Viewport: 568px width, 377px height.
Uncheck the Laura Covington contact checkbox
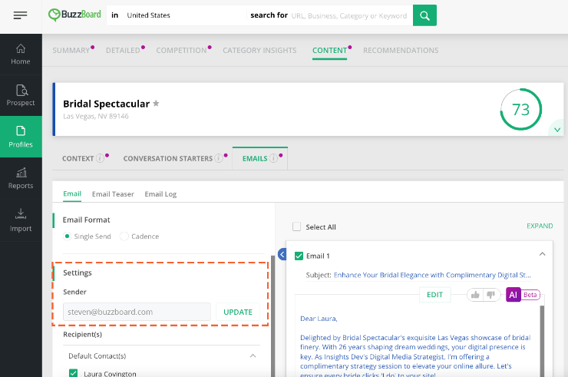pyautogui.click(x=73, y=373)
